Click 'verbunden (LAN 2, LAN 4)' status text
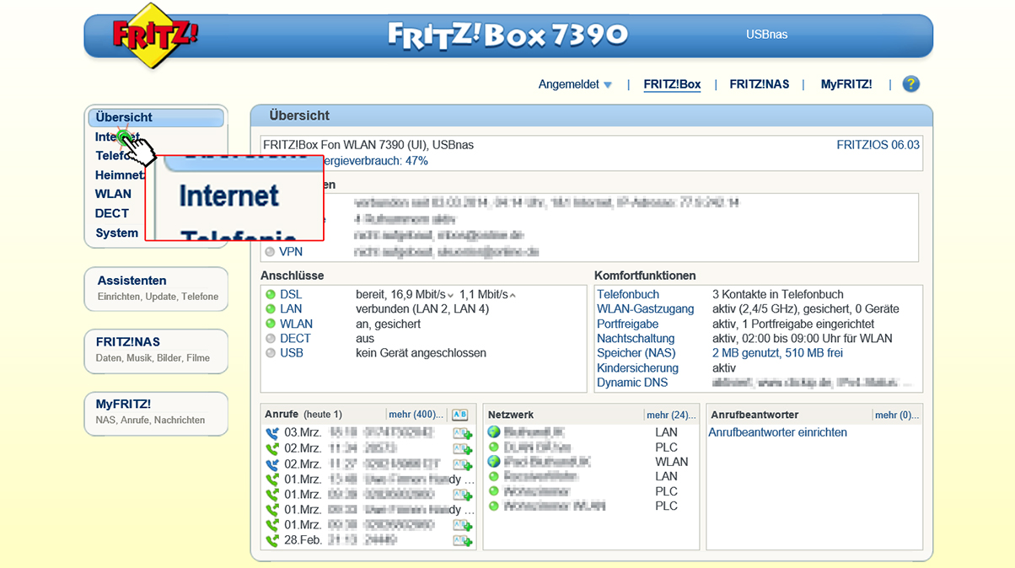Screen dimensions: 1015x568 click(422, 309)
